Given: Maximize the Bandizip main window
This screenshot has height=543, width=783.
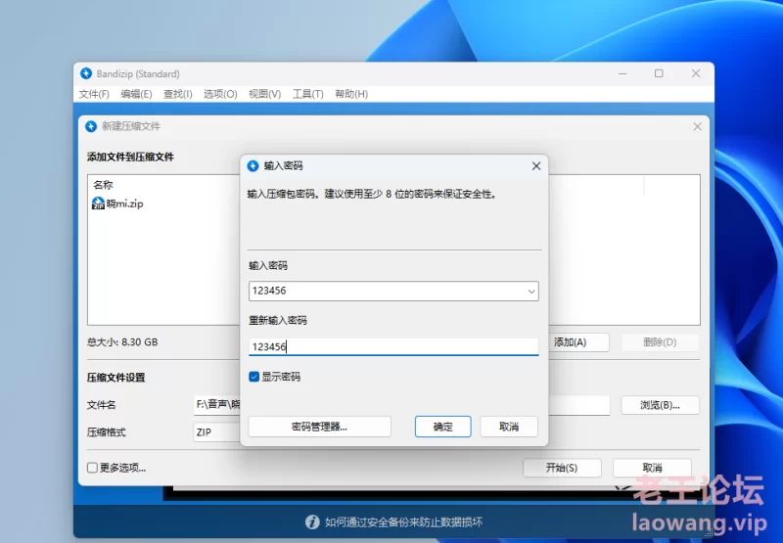Looking at the screenshot, I should pyautogui.click(x=659, y=73).
